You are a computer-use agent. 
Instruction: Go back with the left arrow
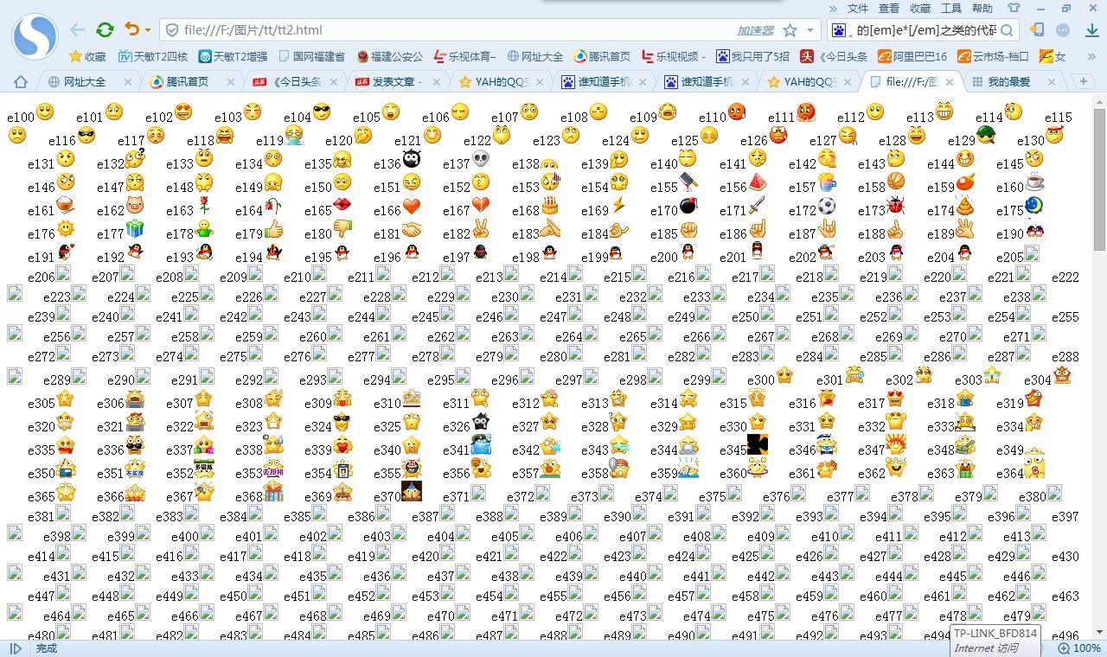(x=78, y=30)
